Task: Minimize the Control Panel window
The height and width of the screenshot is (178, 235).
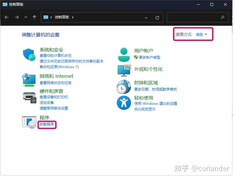Action: tap(198, 5)
